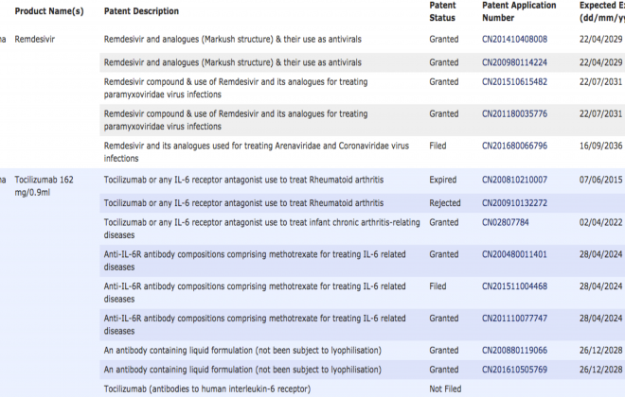Select the Tocilizumab 162 mg/0.9ml product cell
This screenshot has width=625, height=397.
click(x=44, y=186)
